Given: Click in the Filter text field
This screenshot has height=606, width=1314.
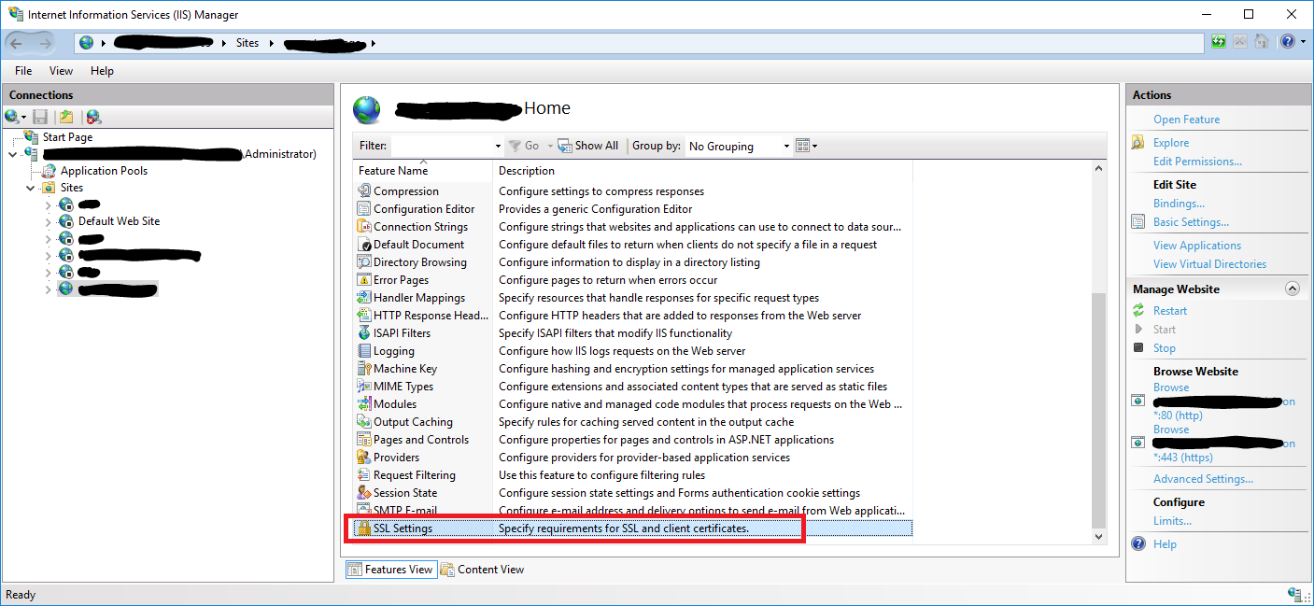Looking at the screenshot, I should (x=442, y=147).
